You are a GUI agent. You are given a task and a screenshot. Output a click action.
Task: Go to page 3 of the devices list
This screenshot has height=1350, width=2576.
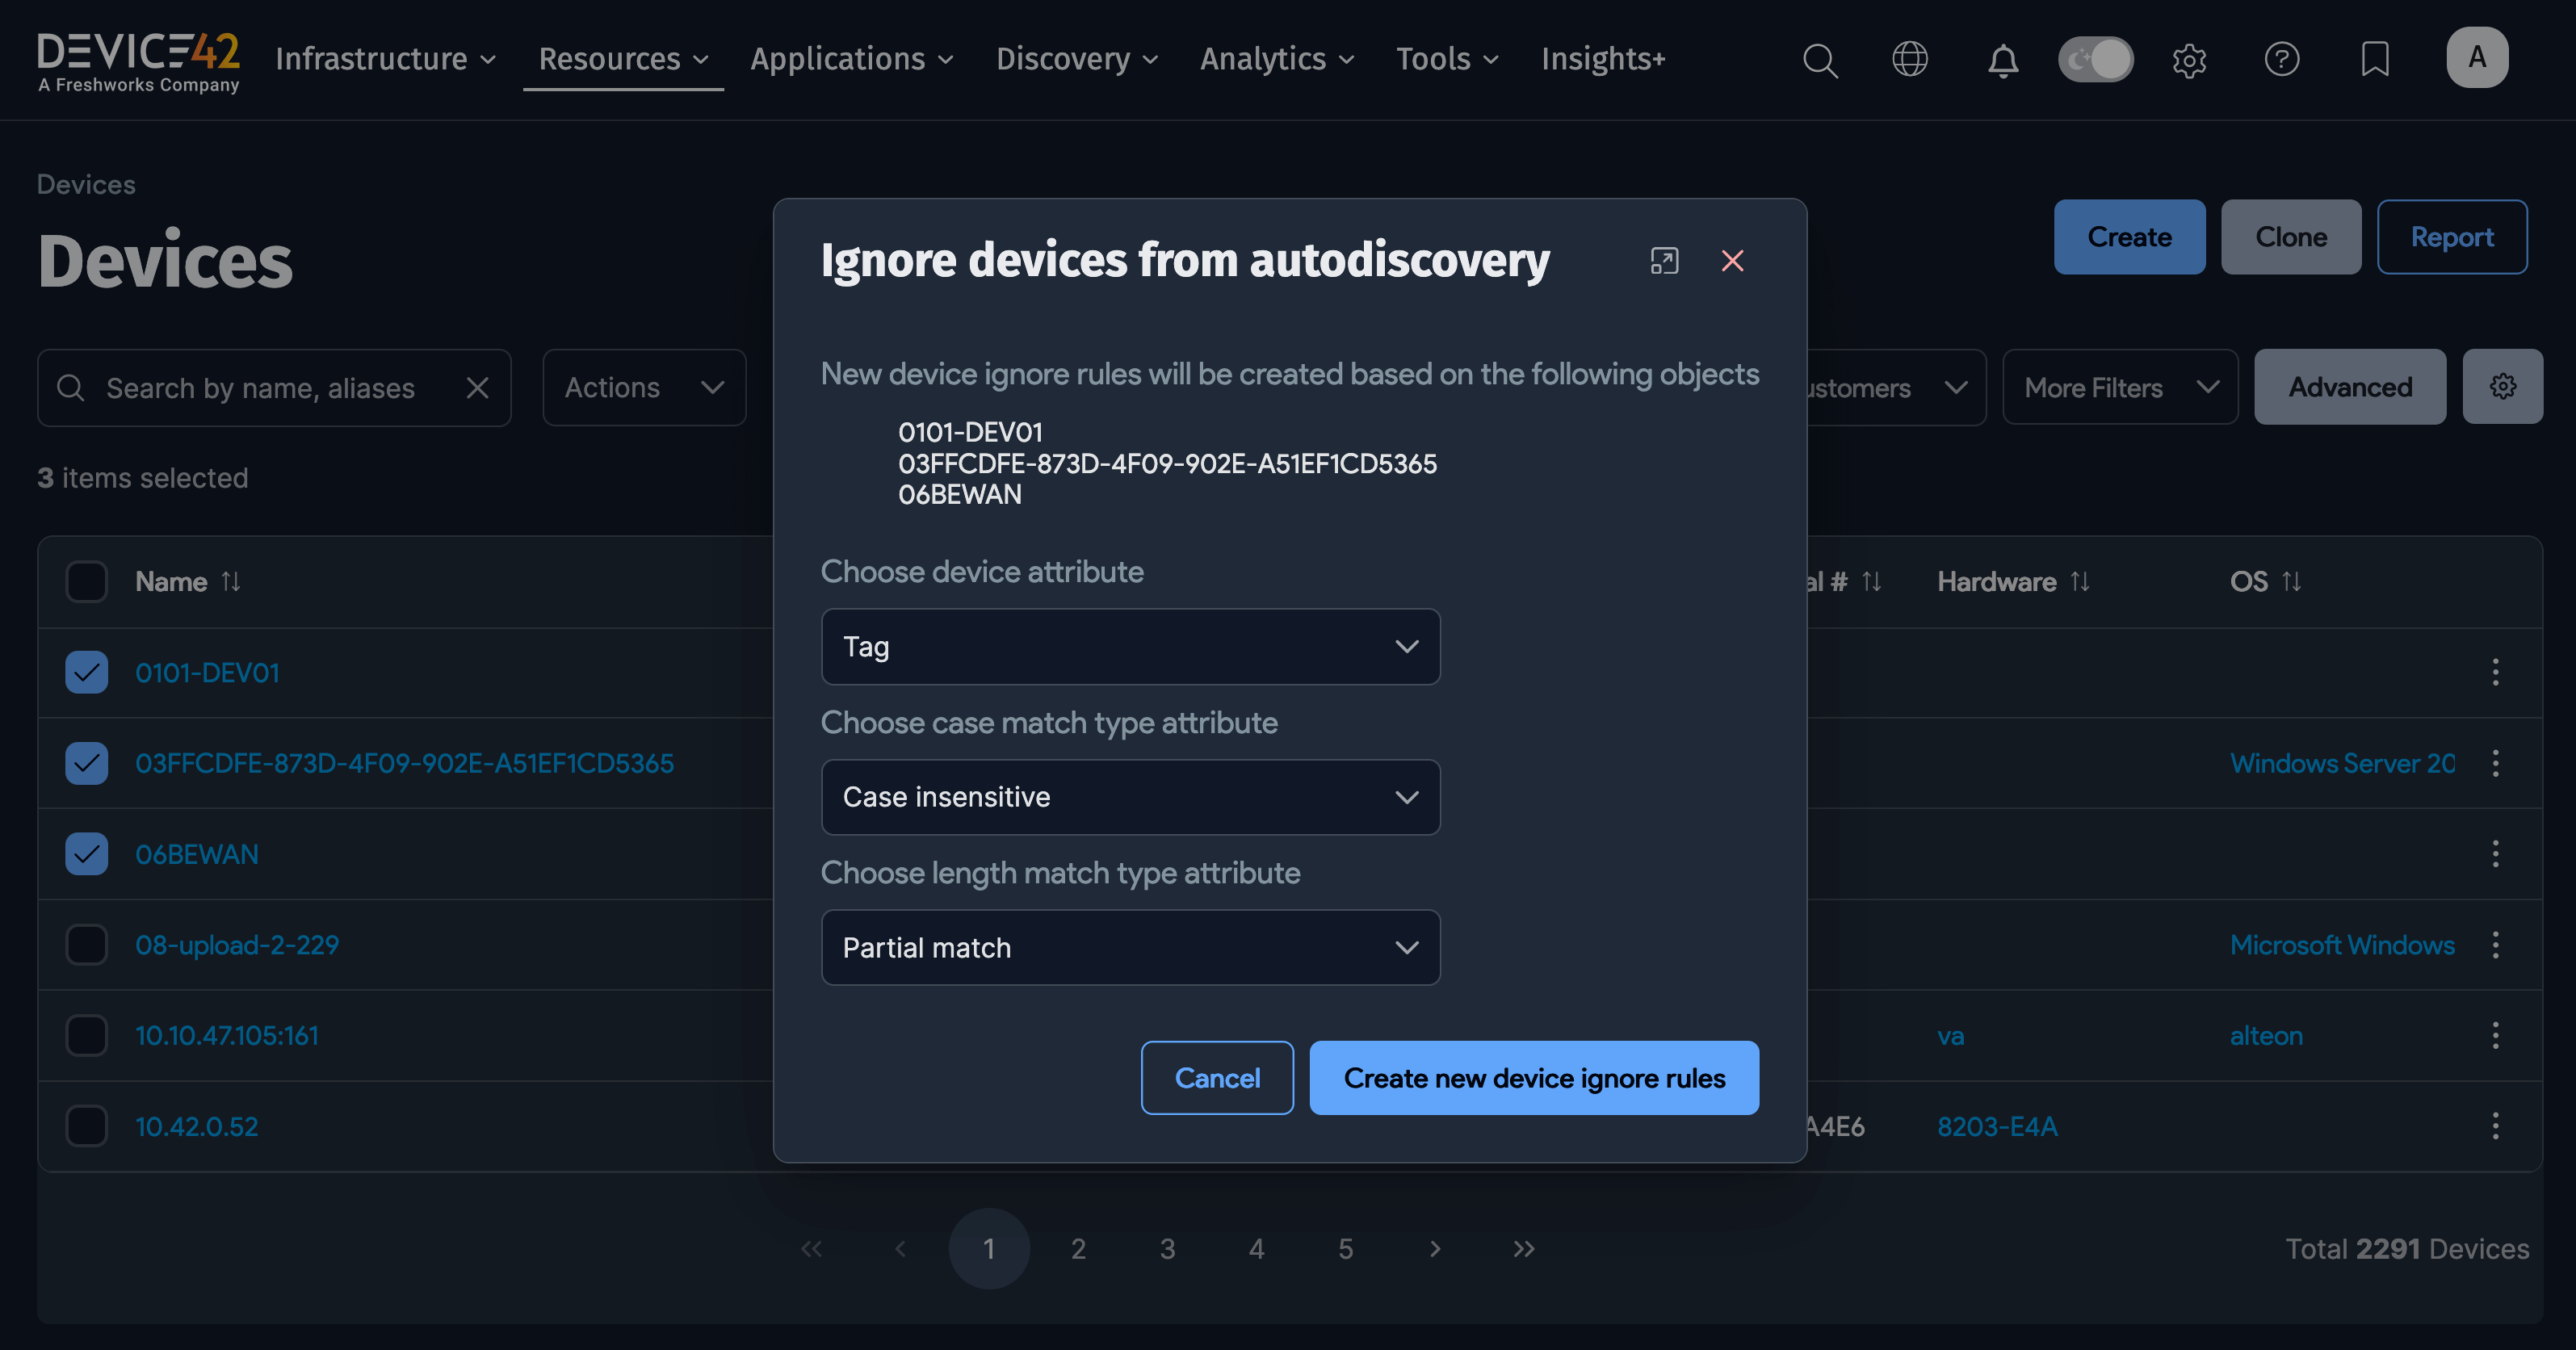(x=1167, y=1248)
